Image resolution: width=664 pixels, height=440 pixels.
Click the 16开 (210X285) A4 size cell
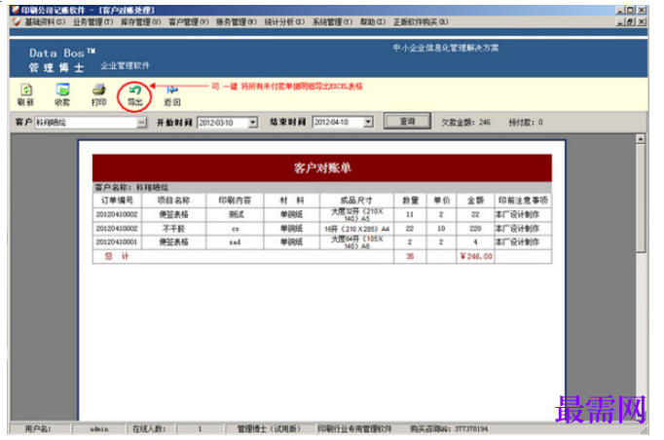tap(356, 229)
